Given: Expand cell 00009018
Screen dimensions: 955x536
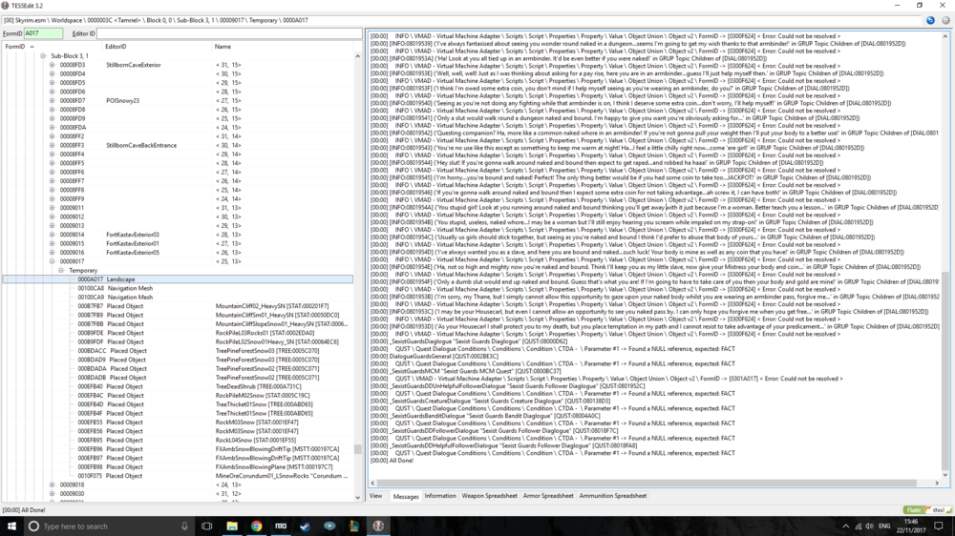Looking at the screenshot, I should pos(52,484).
